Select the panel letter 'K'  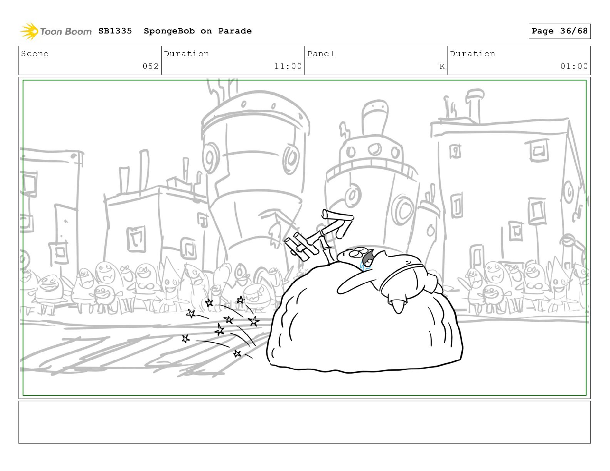pos(442,66)
